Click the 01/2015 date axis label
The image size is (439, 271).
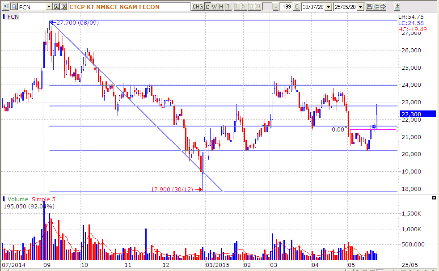click(217, 265)
